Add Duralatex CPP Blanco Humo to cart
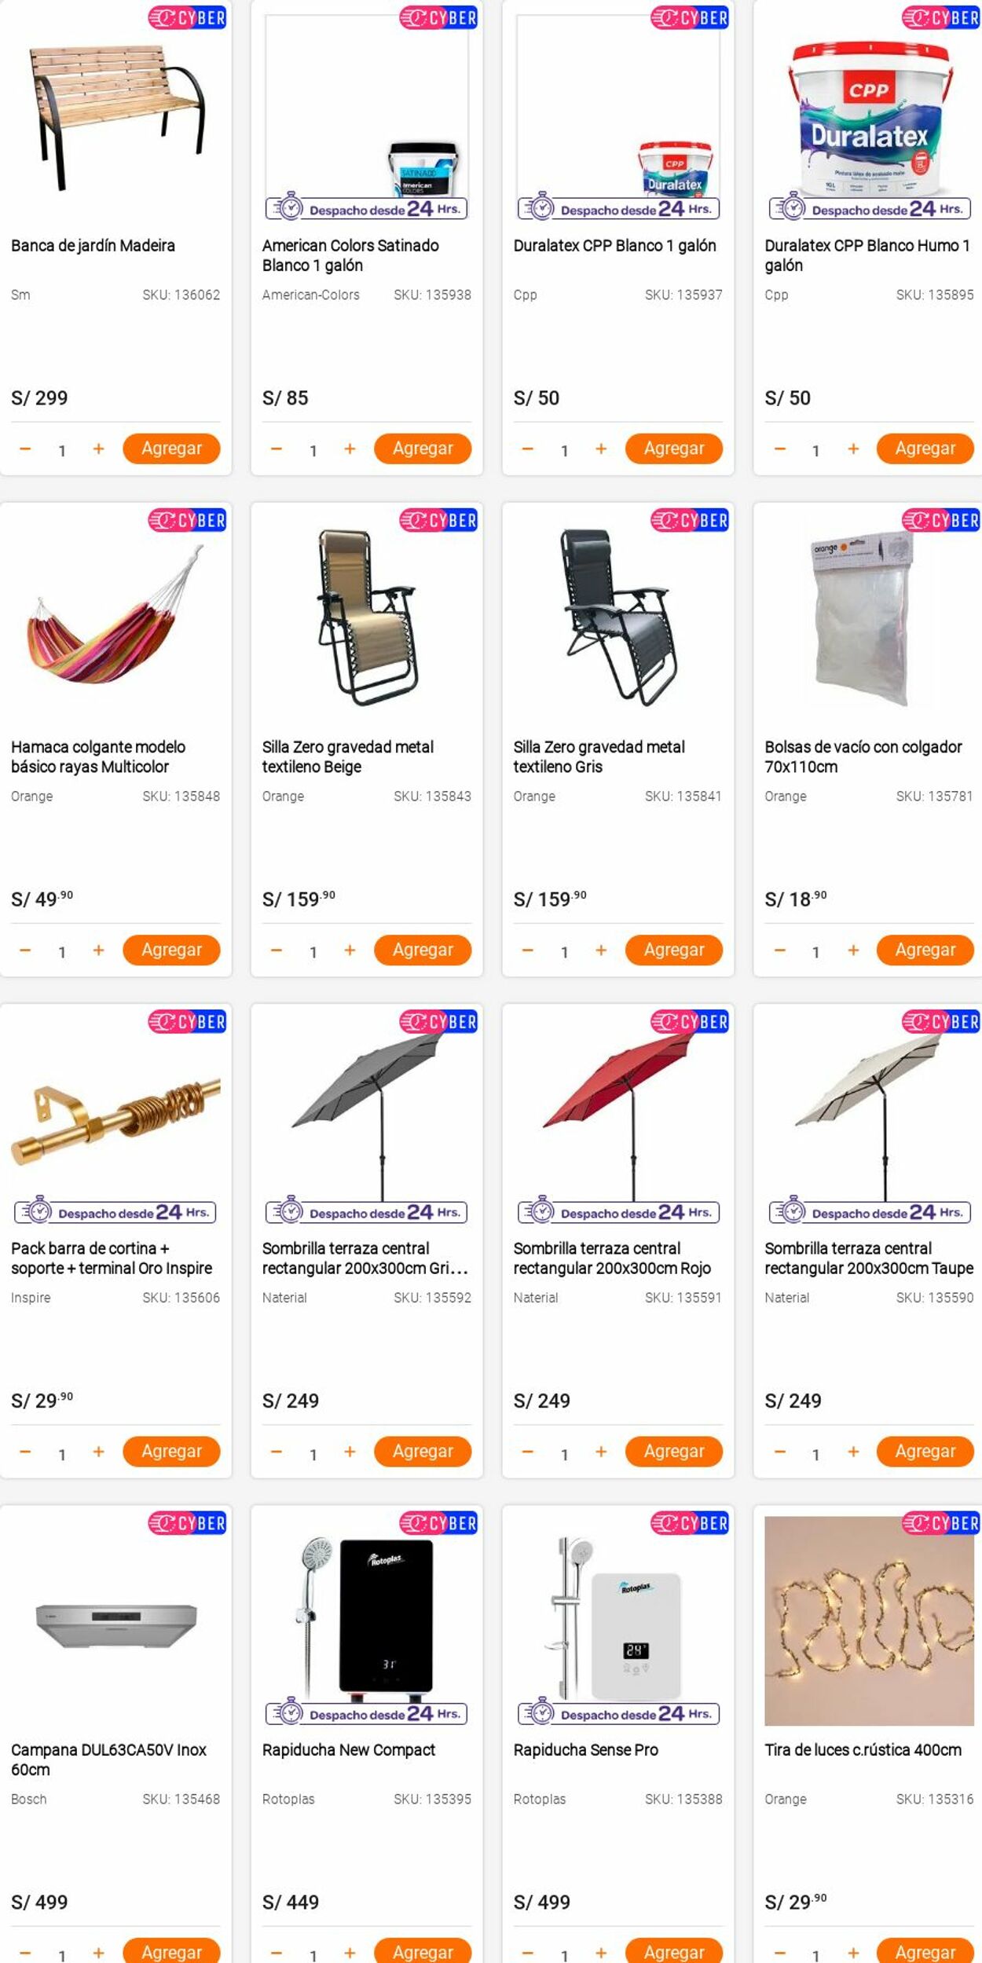This screenshot has height=1963, width=982. (925, 449)
